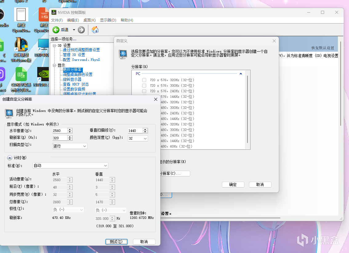The image size is (349, 253).
Task: Collapse the PC resolution group chevron
Action: [x=241, y=73]
